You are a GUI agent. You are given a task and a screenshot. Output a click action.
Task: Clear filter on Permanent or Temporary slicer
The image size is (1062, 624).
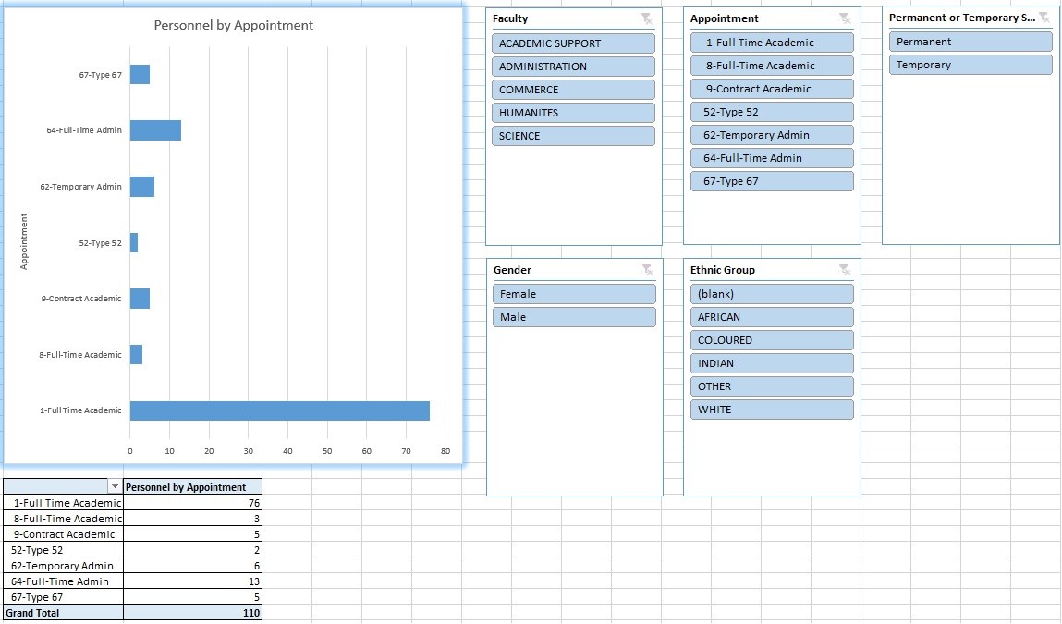tap(1044, 18)
